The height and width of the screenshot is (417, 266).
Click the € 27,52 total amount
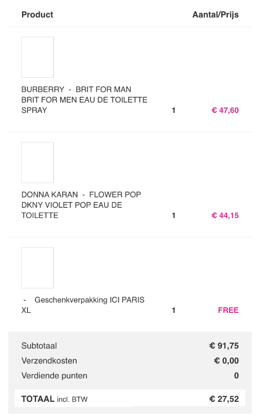224,399
